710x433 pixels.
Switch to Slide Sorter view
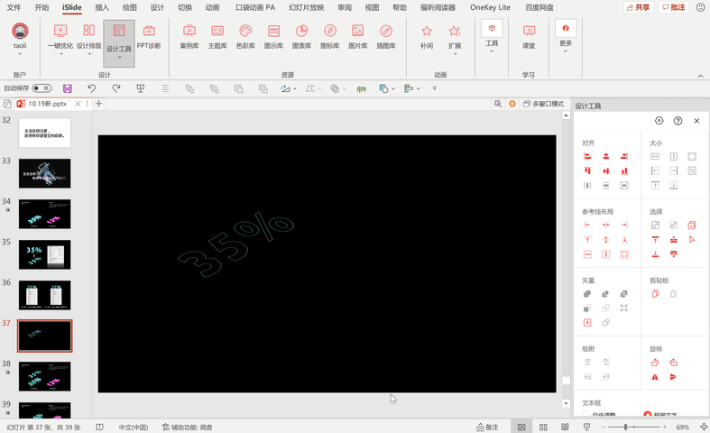click(543, 427)
